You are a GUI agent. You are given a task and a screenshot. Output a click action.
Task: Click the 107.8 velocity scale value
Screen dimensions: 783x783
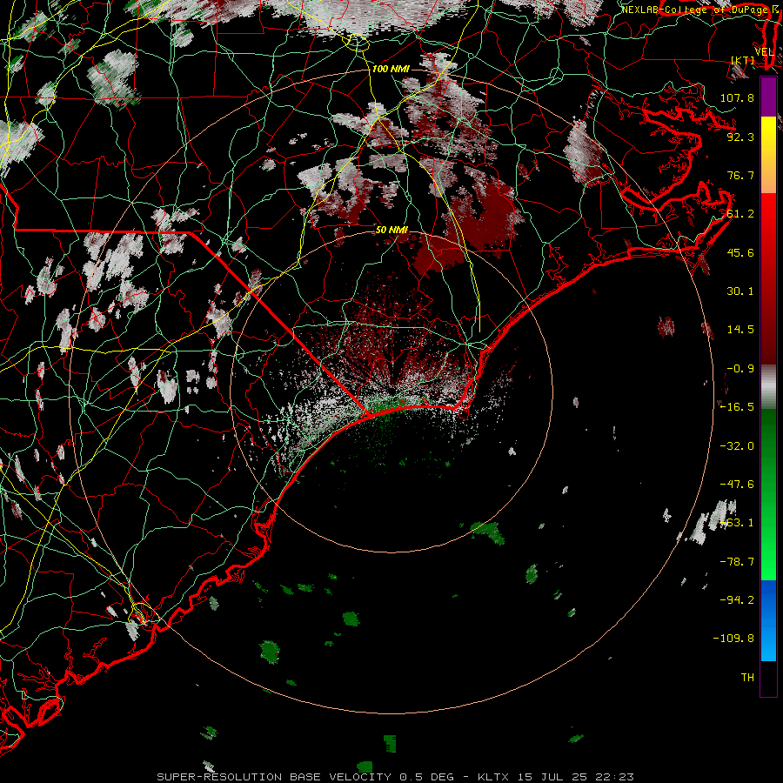[x=737, y=97]
